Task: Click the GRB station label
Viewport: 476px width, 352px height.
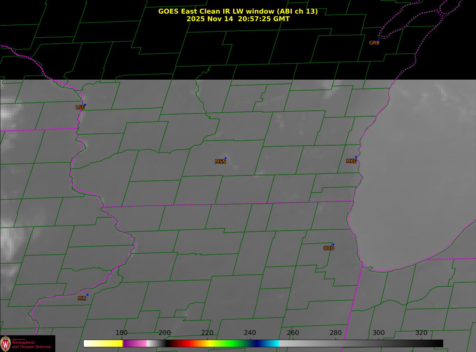Action: point(374,43)
